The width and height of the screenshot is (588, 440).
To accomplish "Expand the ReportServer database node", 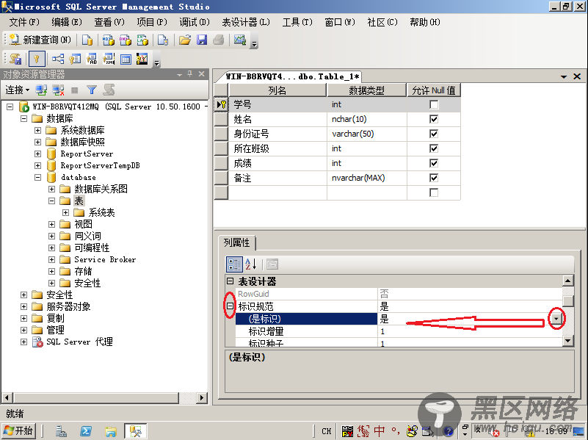I will [x=38, y=154].
